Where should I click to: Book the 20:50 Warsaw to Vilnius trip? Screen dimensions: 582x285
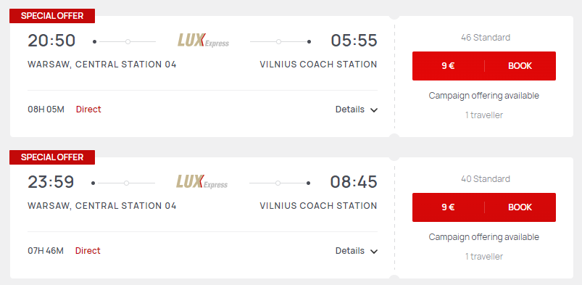(520, 66)
